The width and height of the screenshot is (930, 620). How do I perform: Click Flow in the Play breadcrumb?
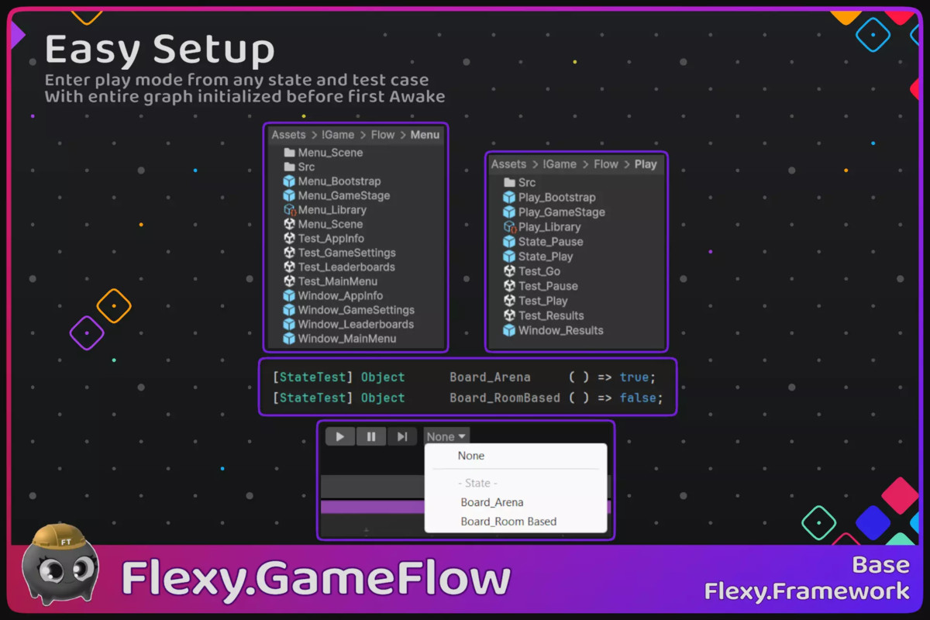[x=606, y=164]
